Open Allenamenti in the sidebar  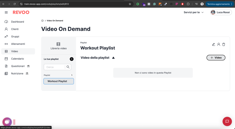[18, 44]
